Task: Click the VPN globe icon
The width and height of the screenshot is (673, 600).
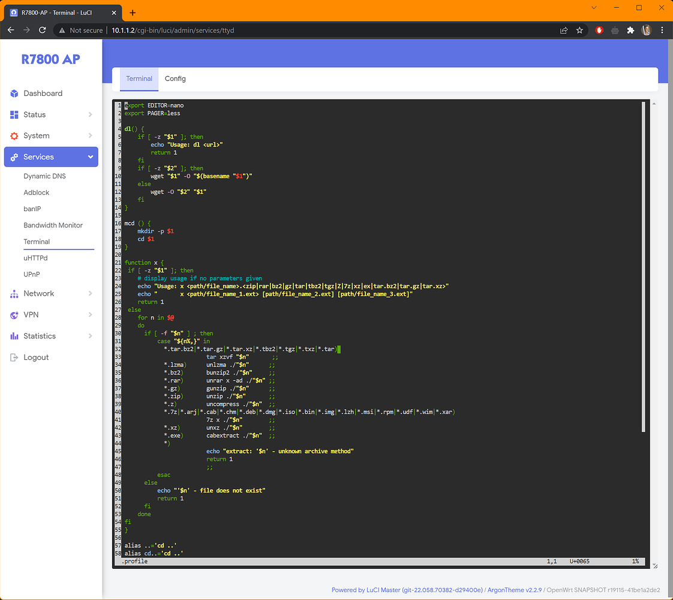Action: click(x=14, y=315)
